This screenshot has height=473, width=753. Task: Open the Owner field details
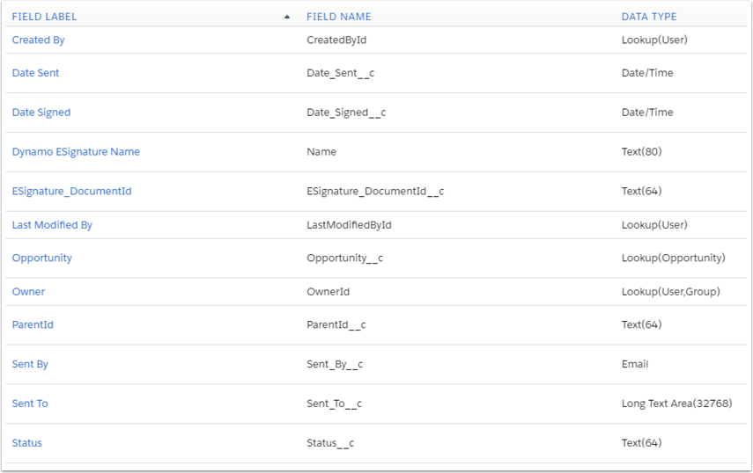[28, 292]
